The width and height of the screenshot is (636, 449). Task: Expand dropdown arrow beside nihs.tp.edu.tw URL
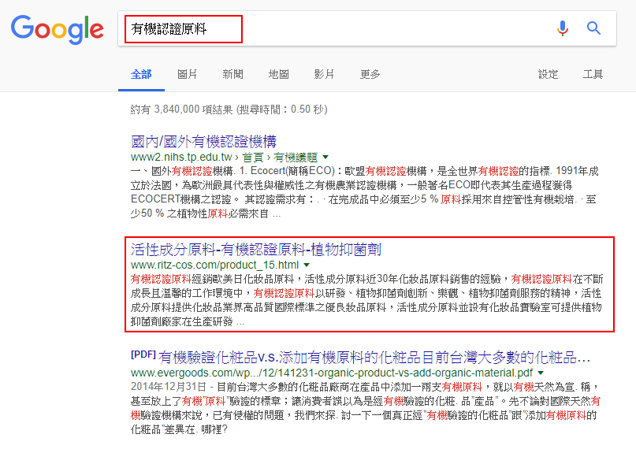(x=325, y=157)
